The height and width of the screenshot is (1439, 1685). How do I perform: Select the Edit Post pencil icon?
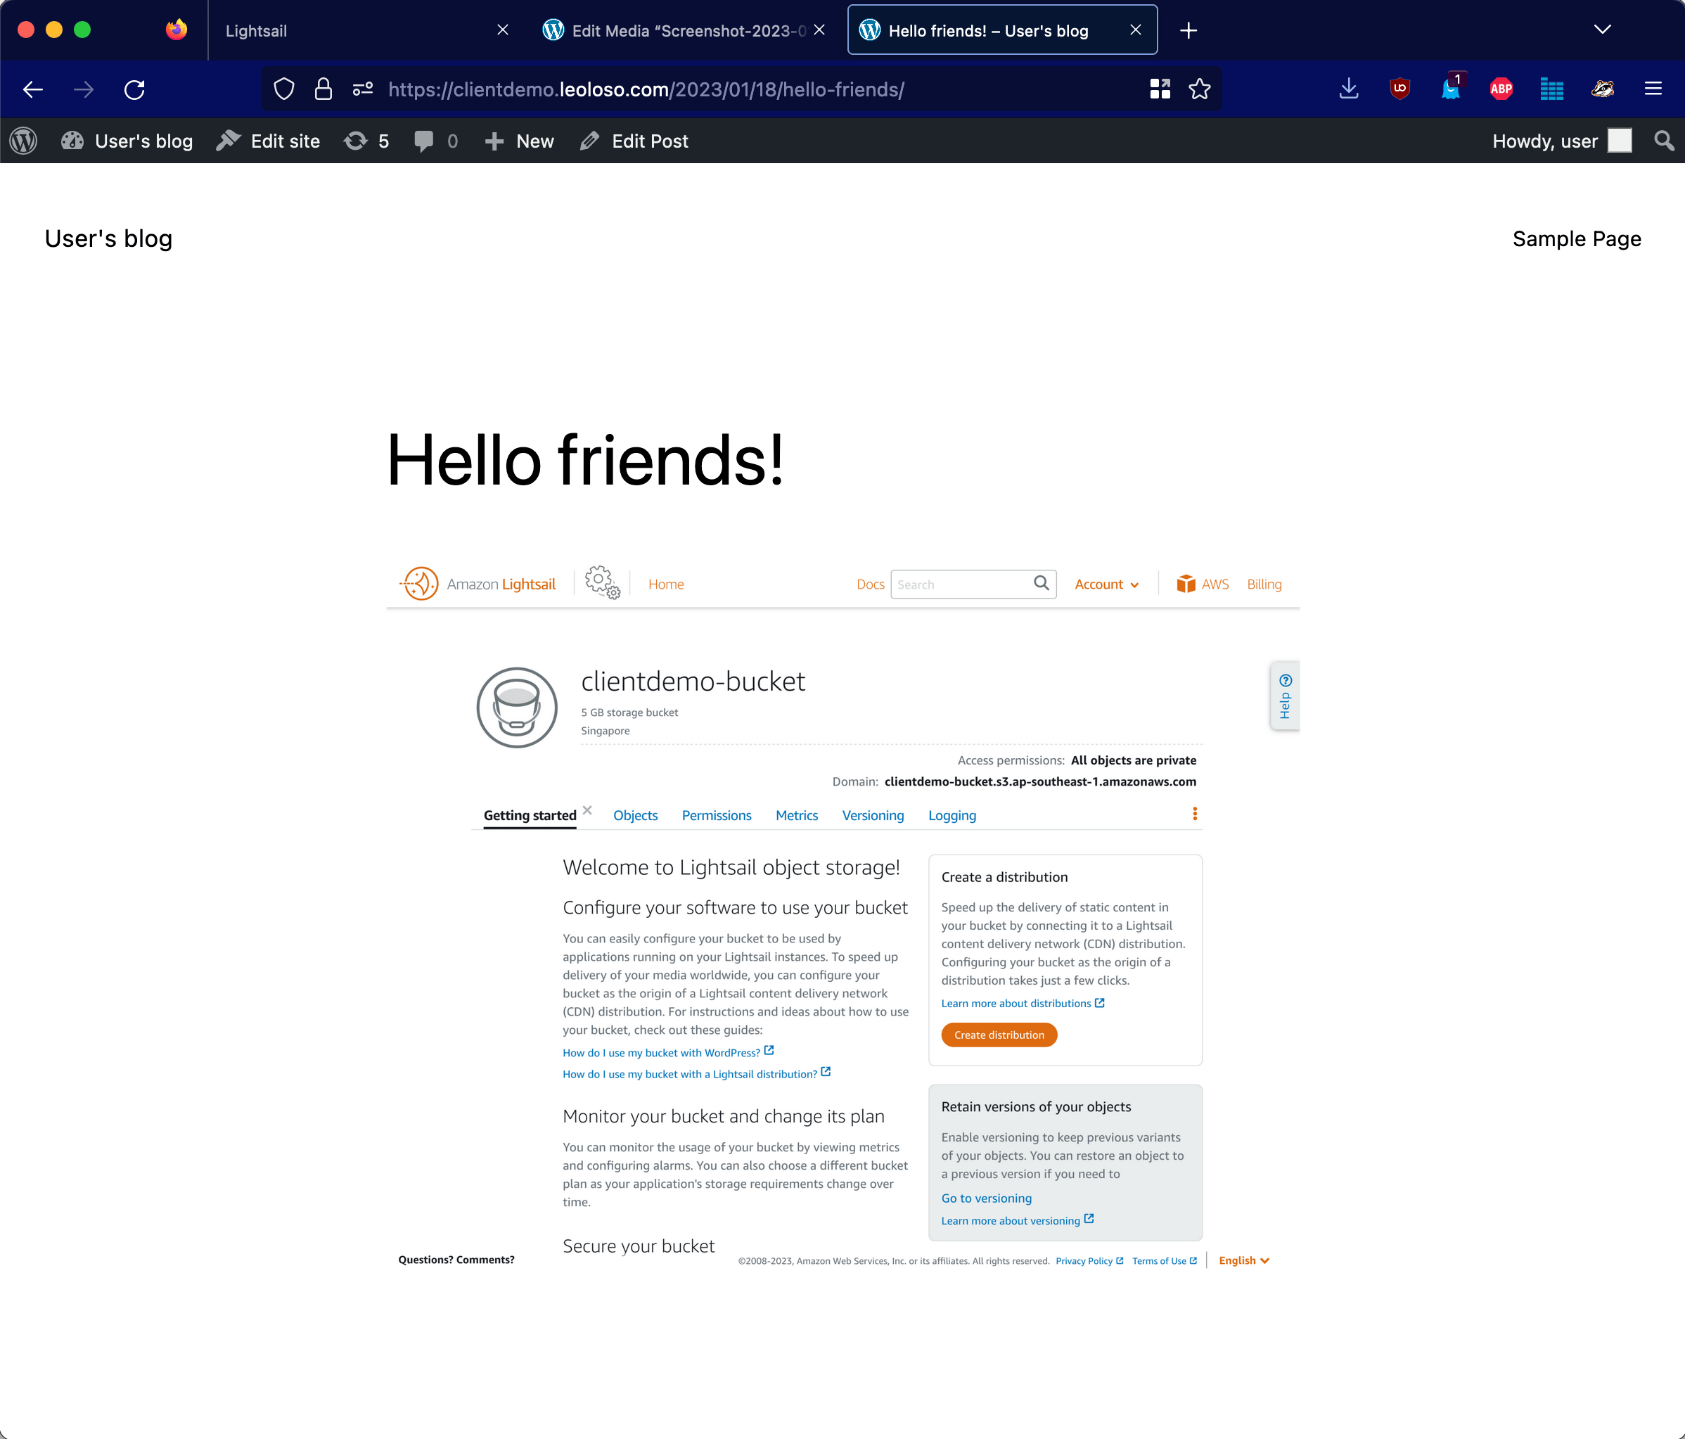(591, 140)
